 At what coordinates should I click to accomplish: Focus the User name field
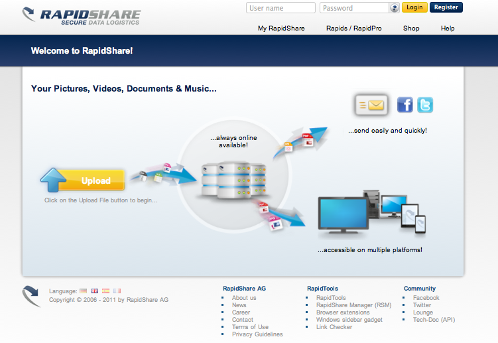coord(280,8)
